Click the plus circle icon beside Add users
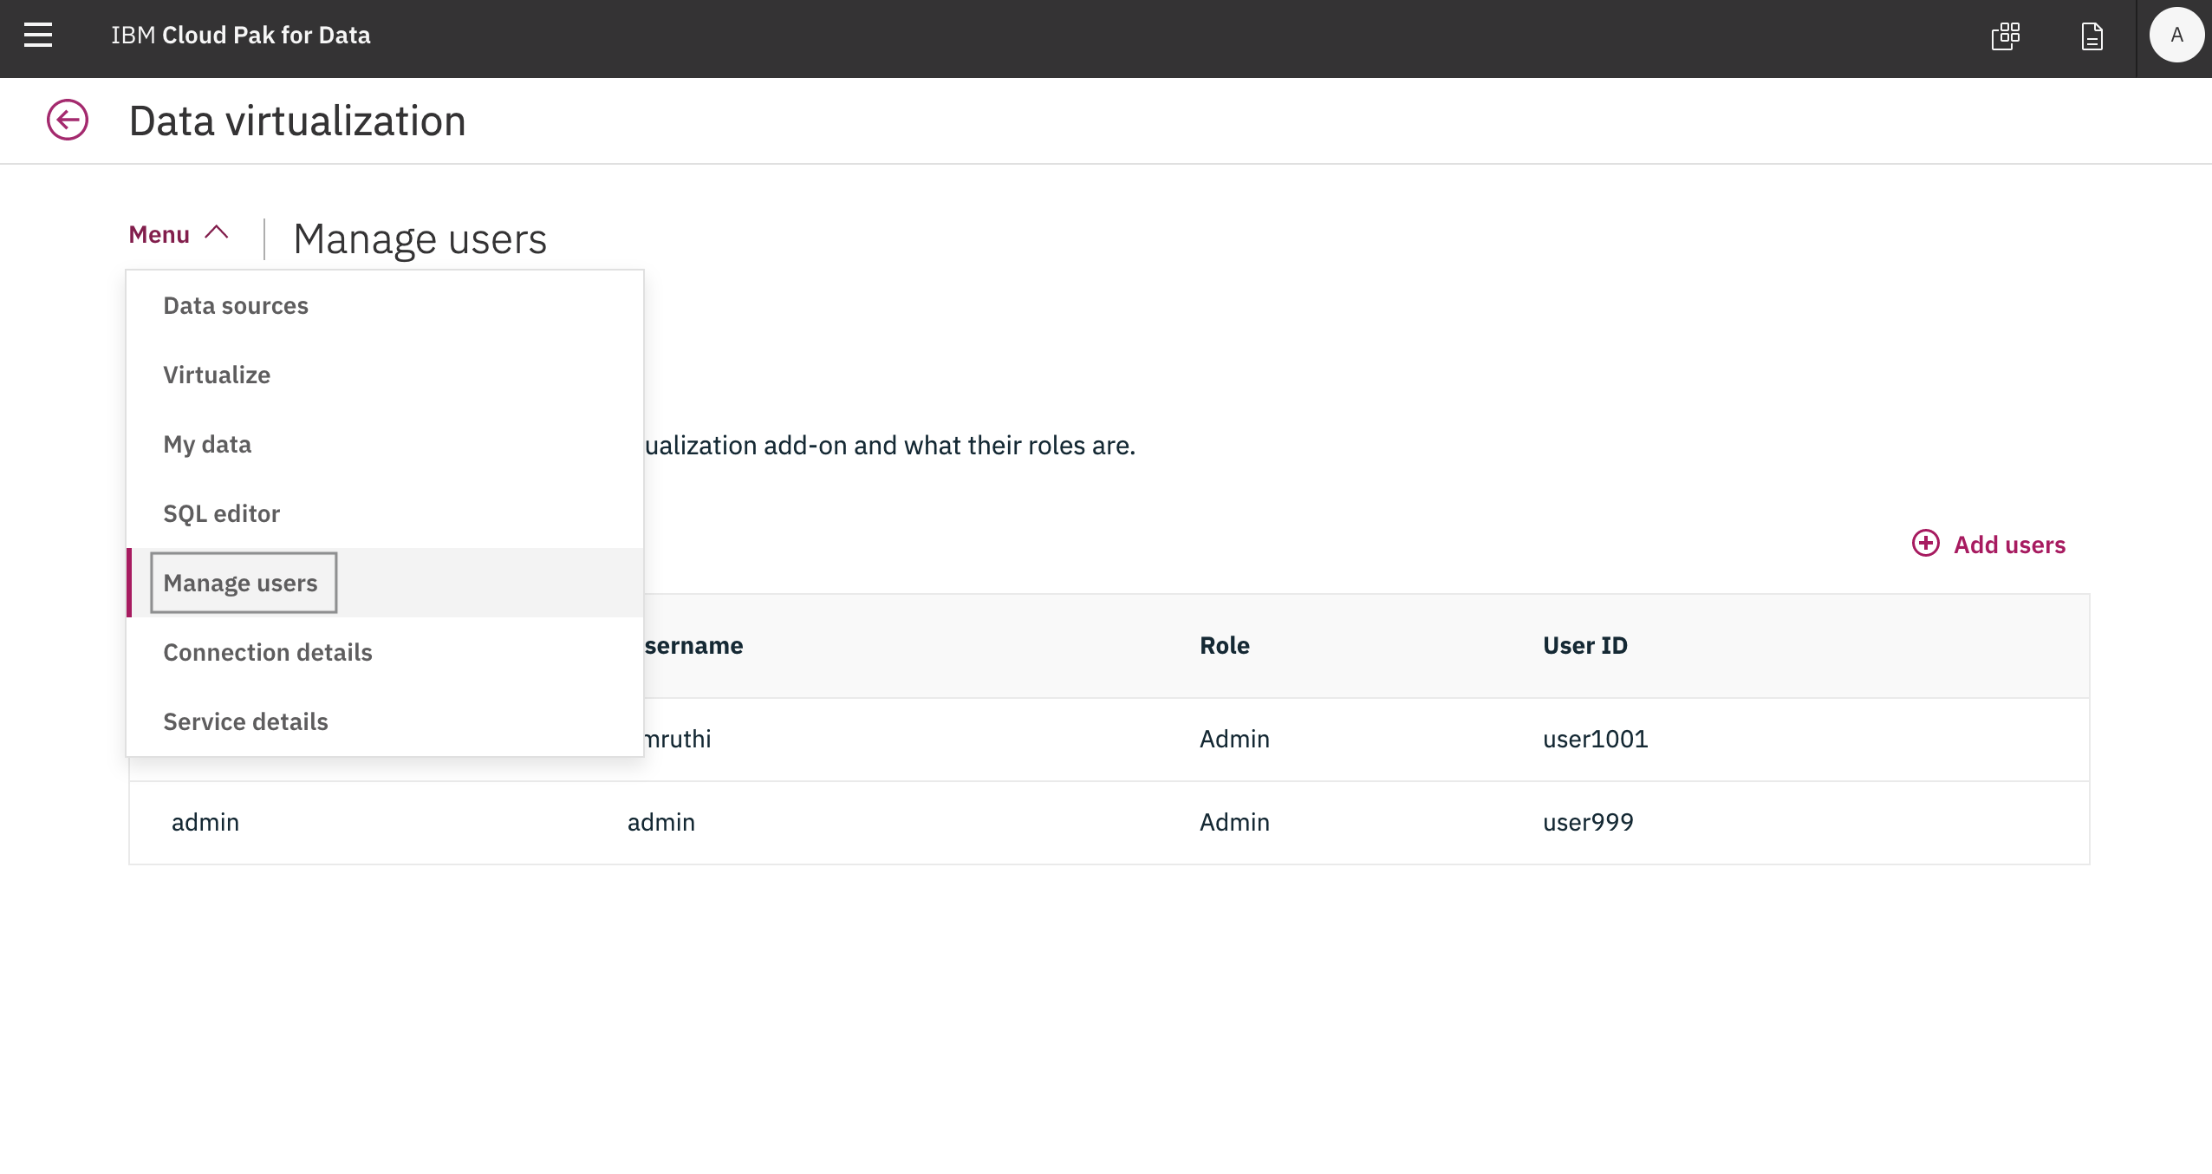Image resolution: width=2212 pixels, height=1174 pixels. [x=1925, y=544]
